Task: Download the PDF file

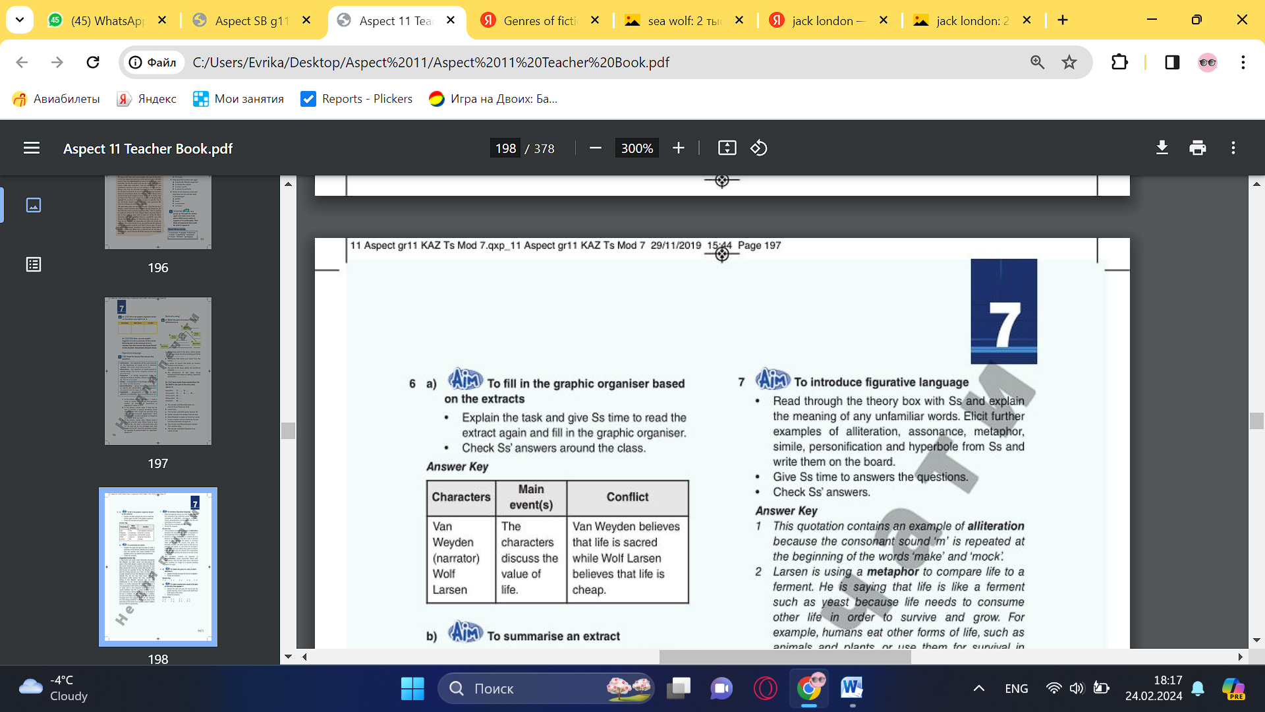Action: coord(1162,148)
